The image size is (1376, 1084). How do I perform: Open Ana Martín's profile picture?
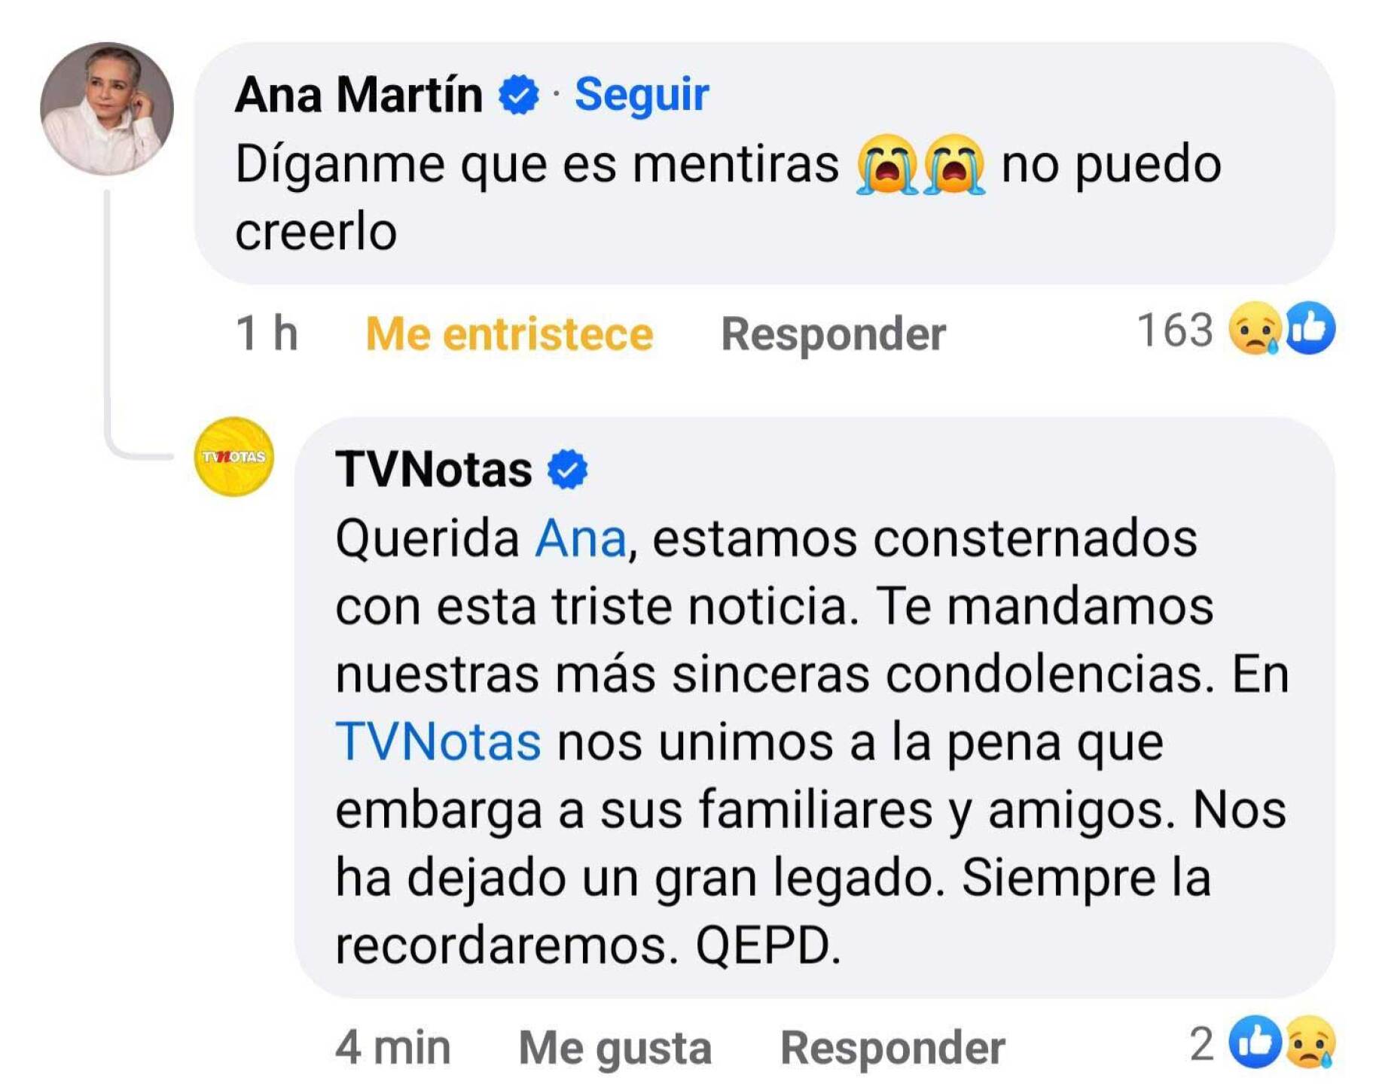pos(106,108)
